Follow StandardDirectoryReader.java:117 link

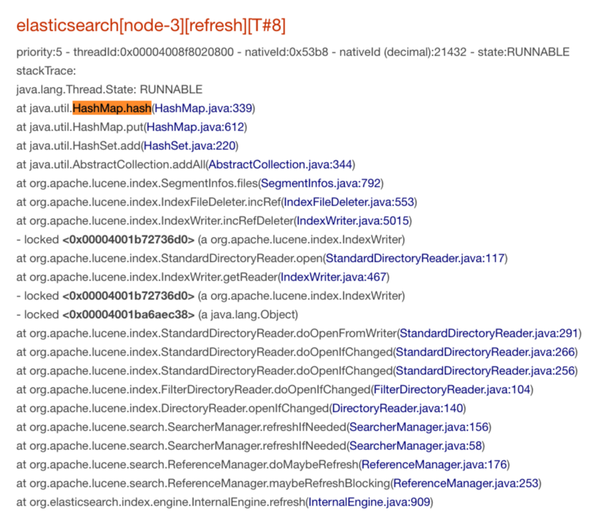(415, 259)
